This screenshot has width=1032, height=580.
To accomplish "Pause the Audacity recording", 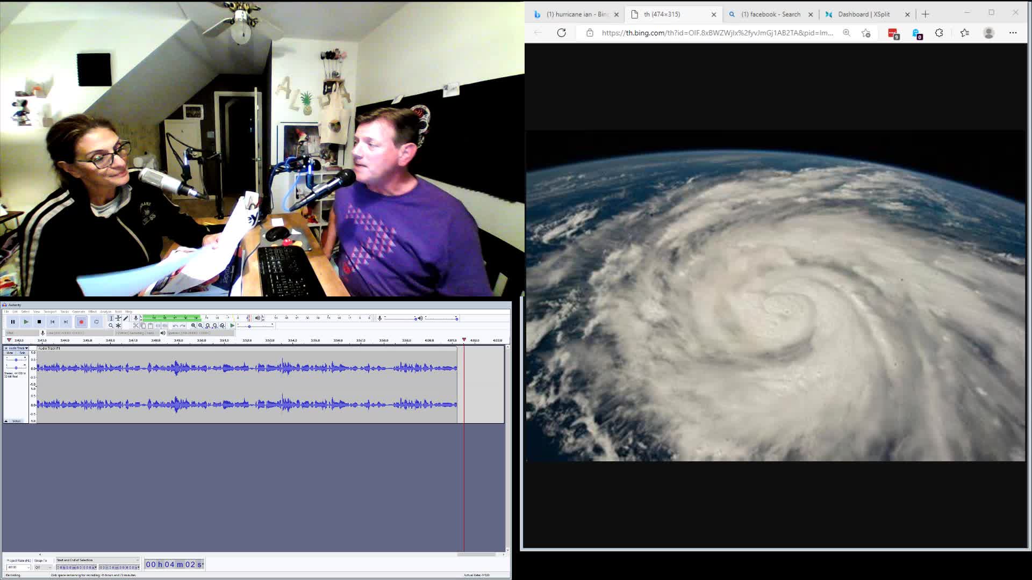I will [13, 322].
